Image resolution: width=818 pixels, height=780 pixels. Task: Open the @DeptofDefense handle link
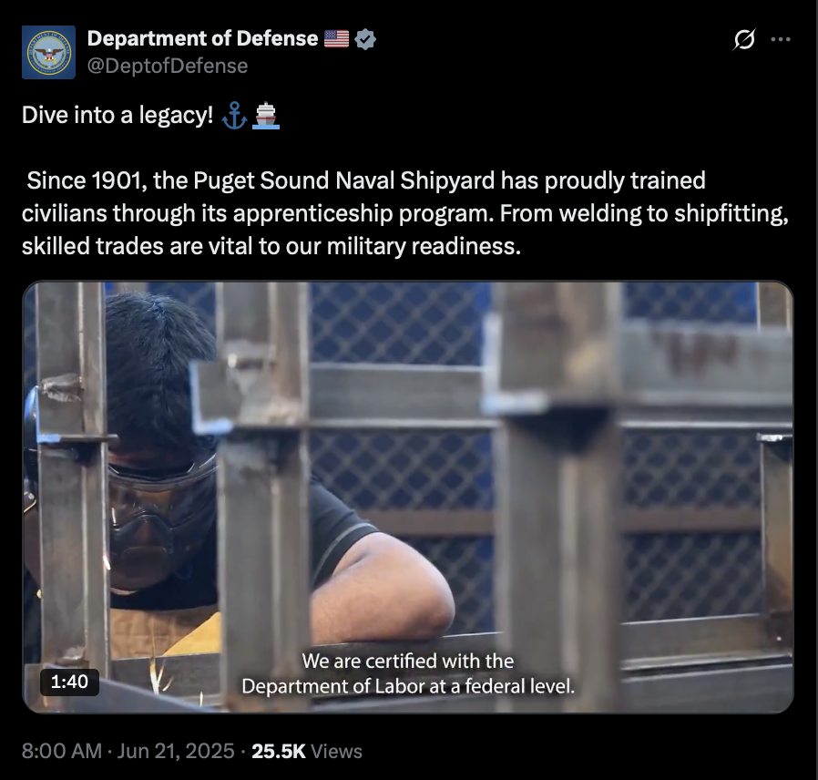pyautogui.click(x=168, y=66)
